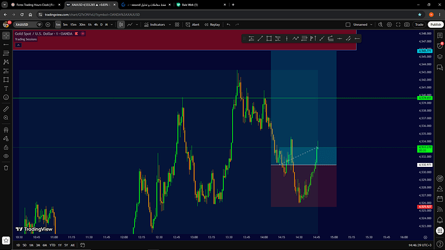Open Fibonacci tools in left sidebar
445x250 pixels.
tap(6, 53)
